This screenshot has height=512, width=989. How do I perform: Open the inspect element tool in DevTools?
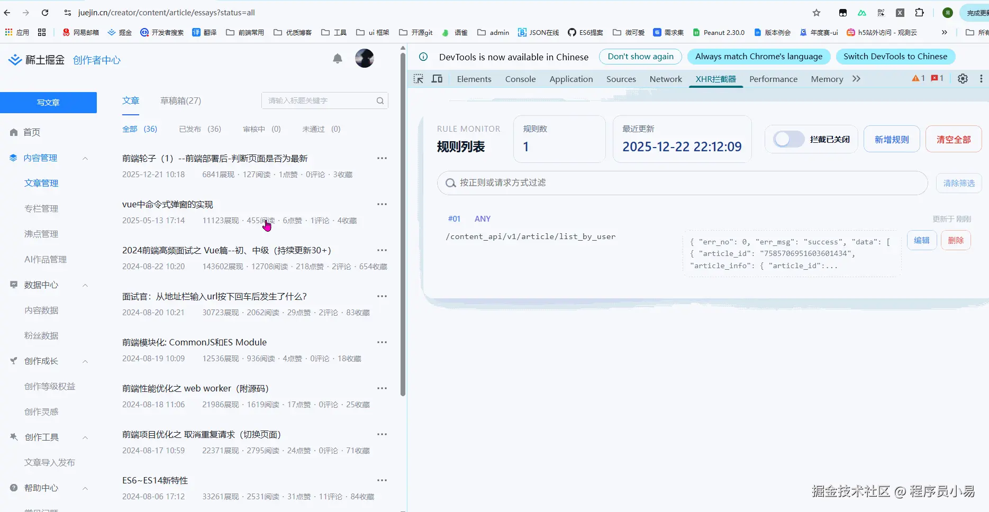point(418,78)
